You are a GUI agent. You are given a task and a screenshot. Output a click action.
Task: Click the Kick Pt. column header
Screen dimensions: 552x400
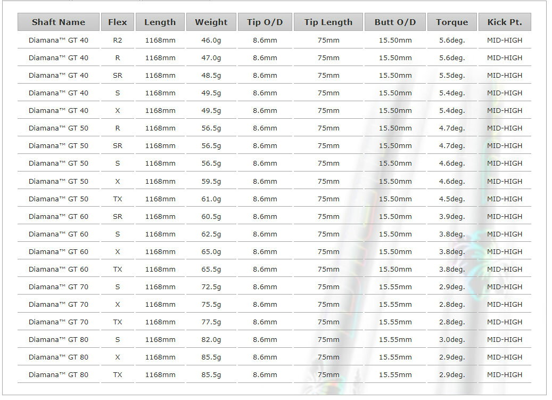pos(505,22)
